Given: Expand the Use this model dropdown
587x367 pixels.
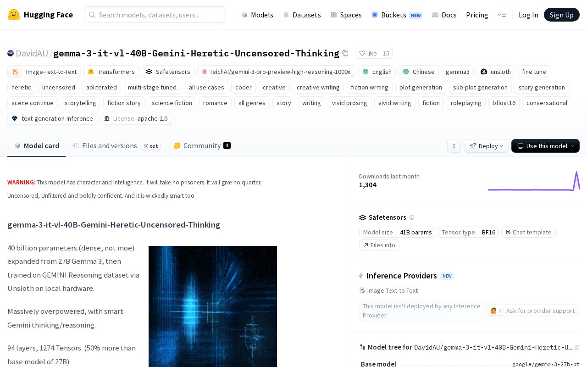Looking at the screenshot, I should click(x=545, y=146).
